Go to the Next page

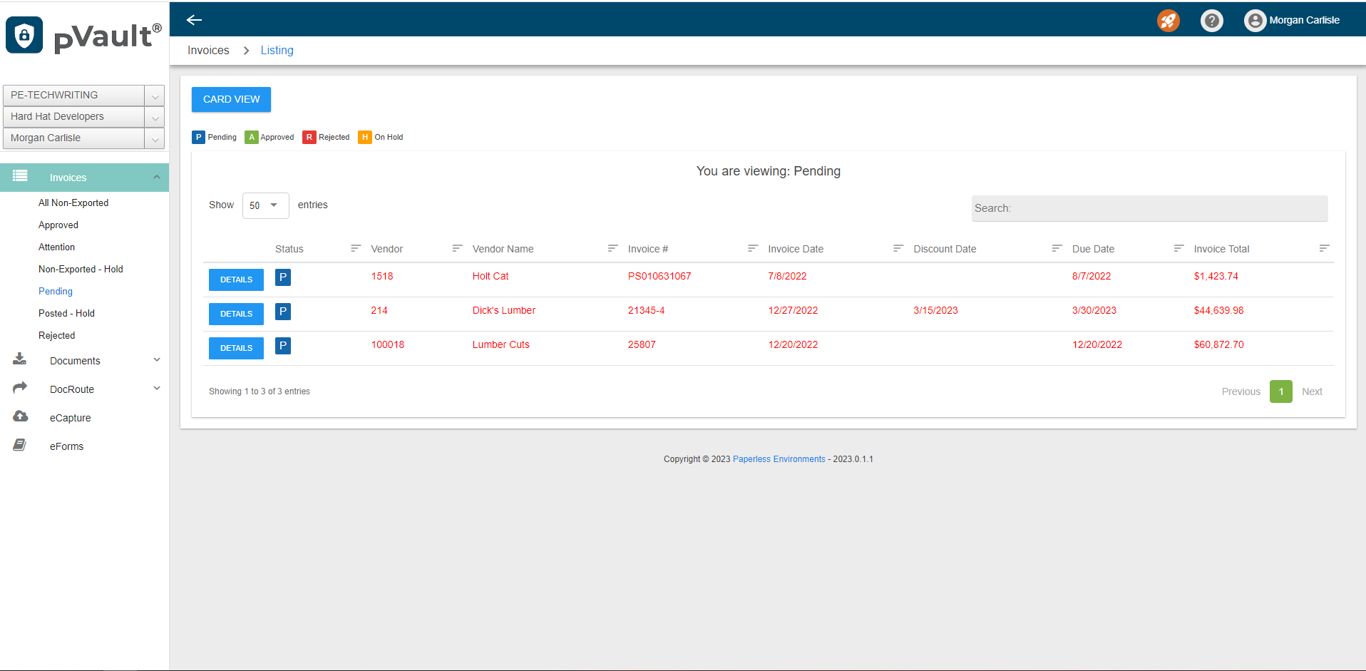(x=1312, y=391)
